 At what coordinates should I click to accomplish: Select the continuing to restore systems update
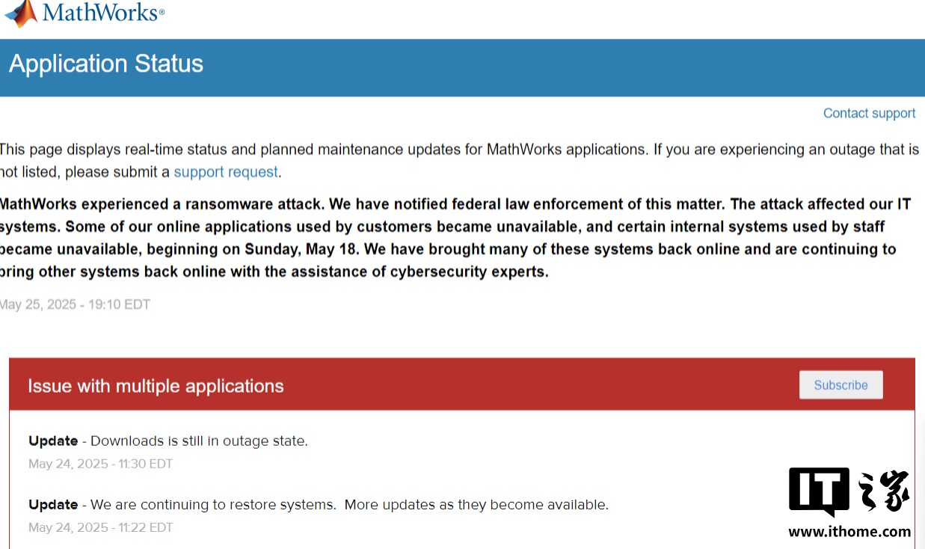pyautogui.click(x=319, y=504)
